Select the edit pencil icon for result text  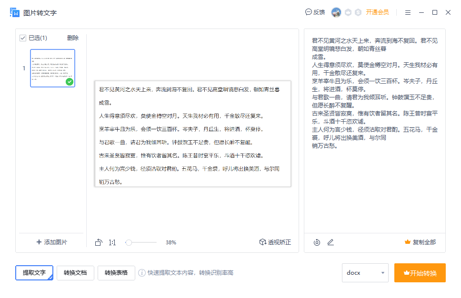(331, 242)
